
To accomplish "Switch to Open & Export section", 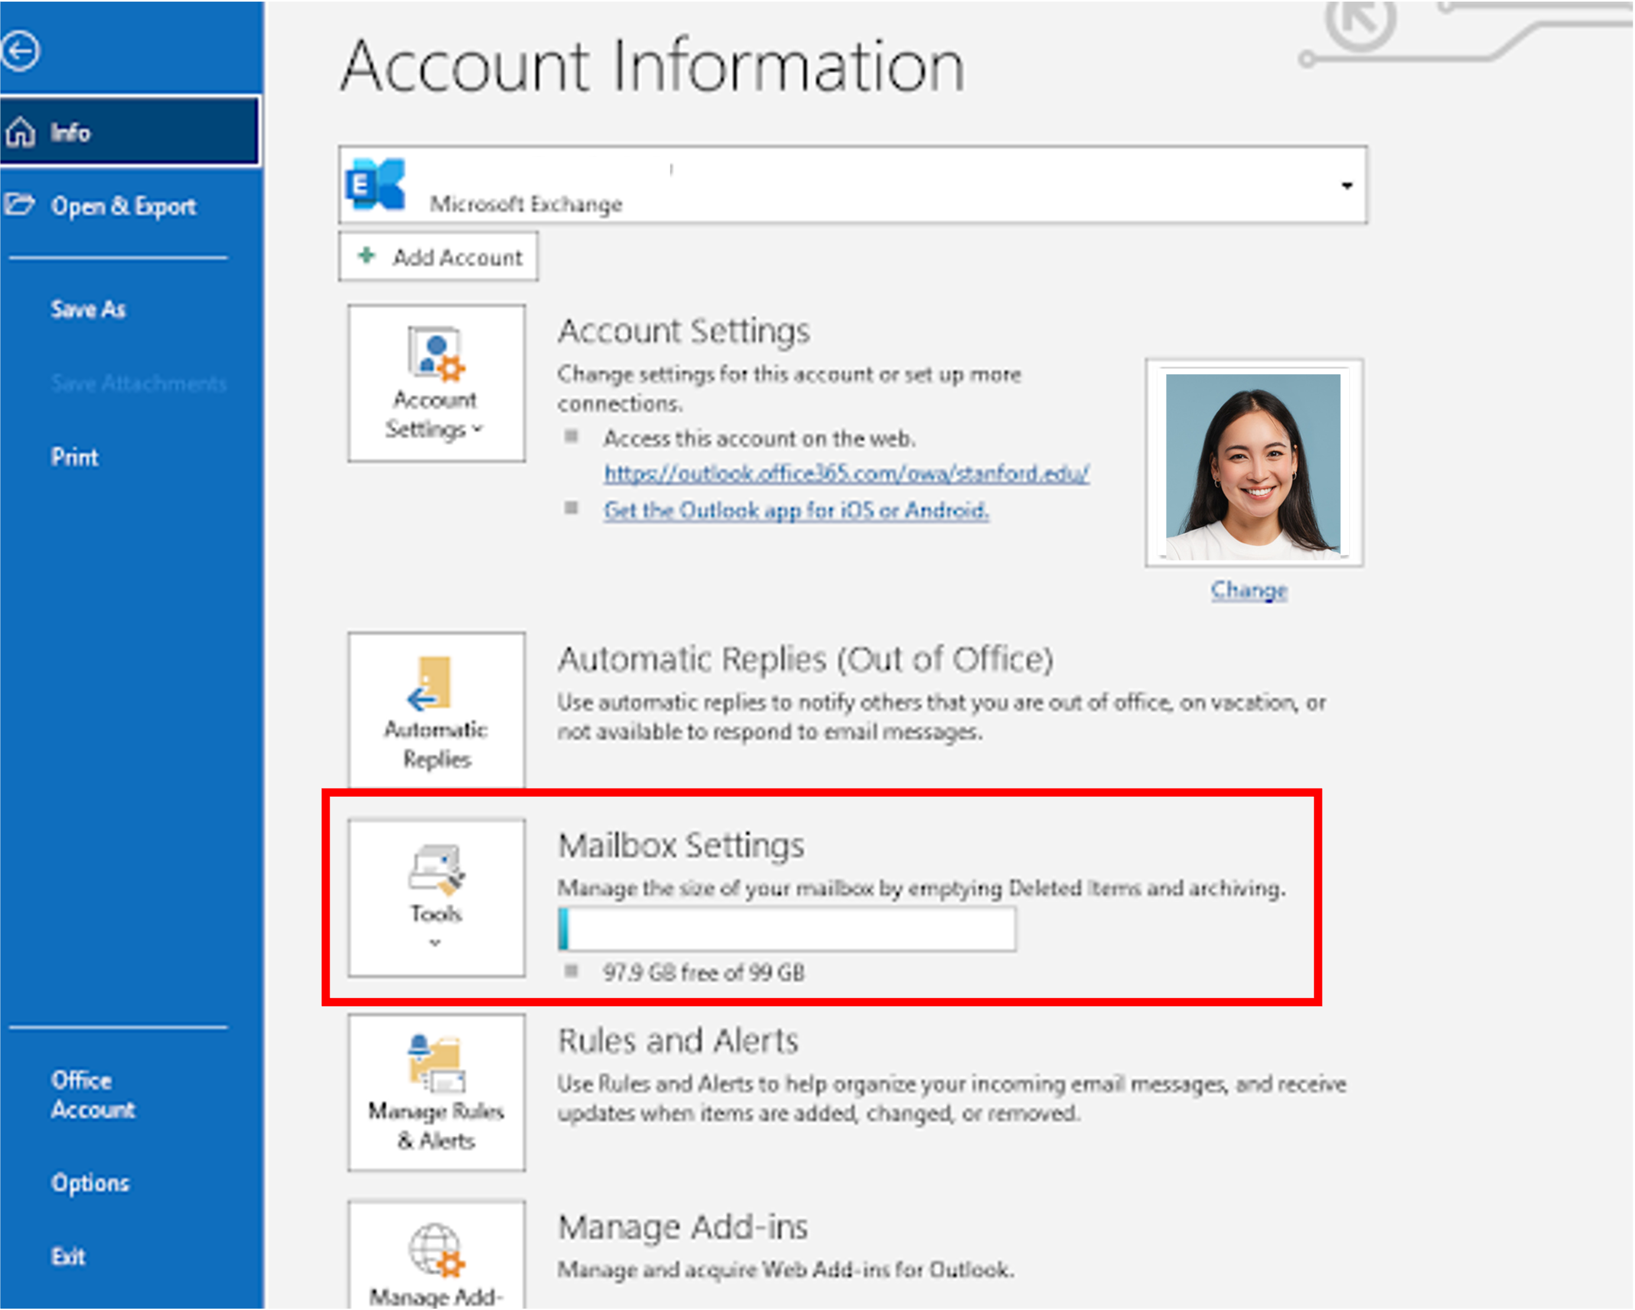I will click(122, 206).
